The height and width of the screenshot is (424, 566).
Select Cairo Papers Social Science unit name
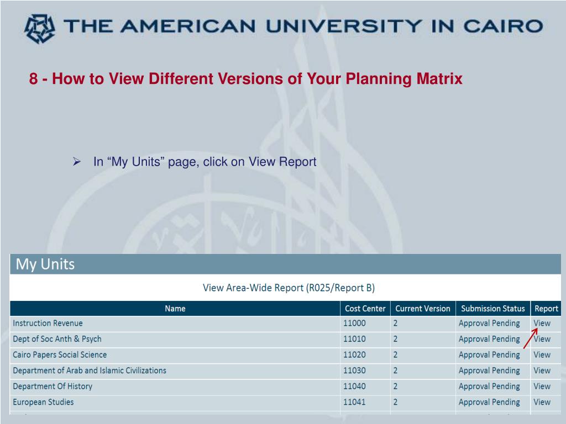(x=60, y=355)
